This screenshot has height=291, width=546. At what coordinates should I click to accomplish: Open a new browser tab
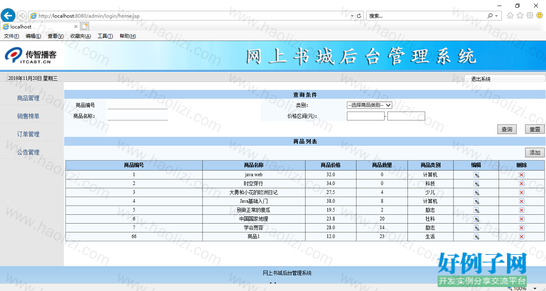click(84, 26)
